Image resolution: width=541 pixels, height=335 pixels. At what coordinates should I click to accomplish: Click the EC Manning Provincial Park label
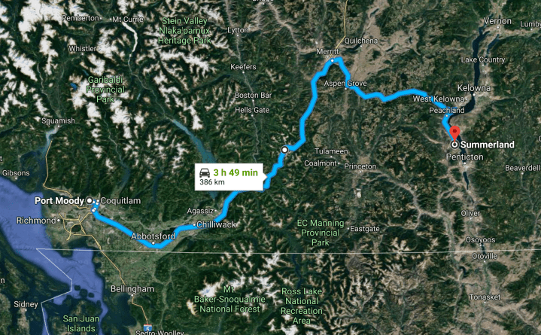[x=321, y=233]
